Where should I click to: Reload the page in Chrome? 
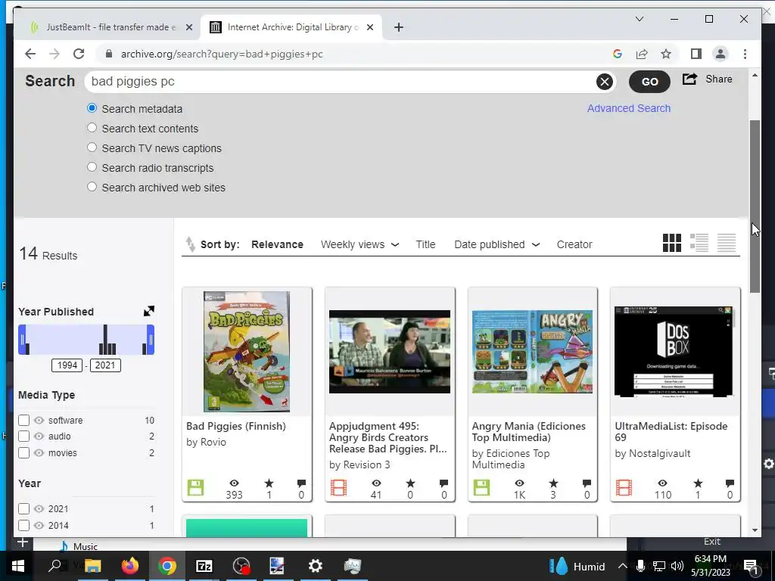(x=79, y=54)
